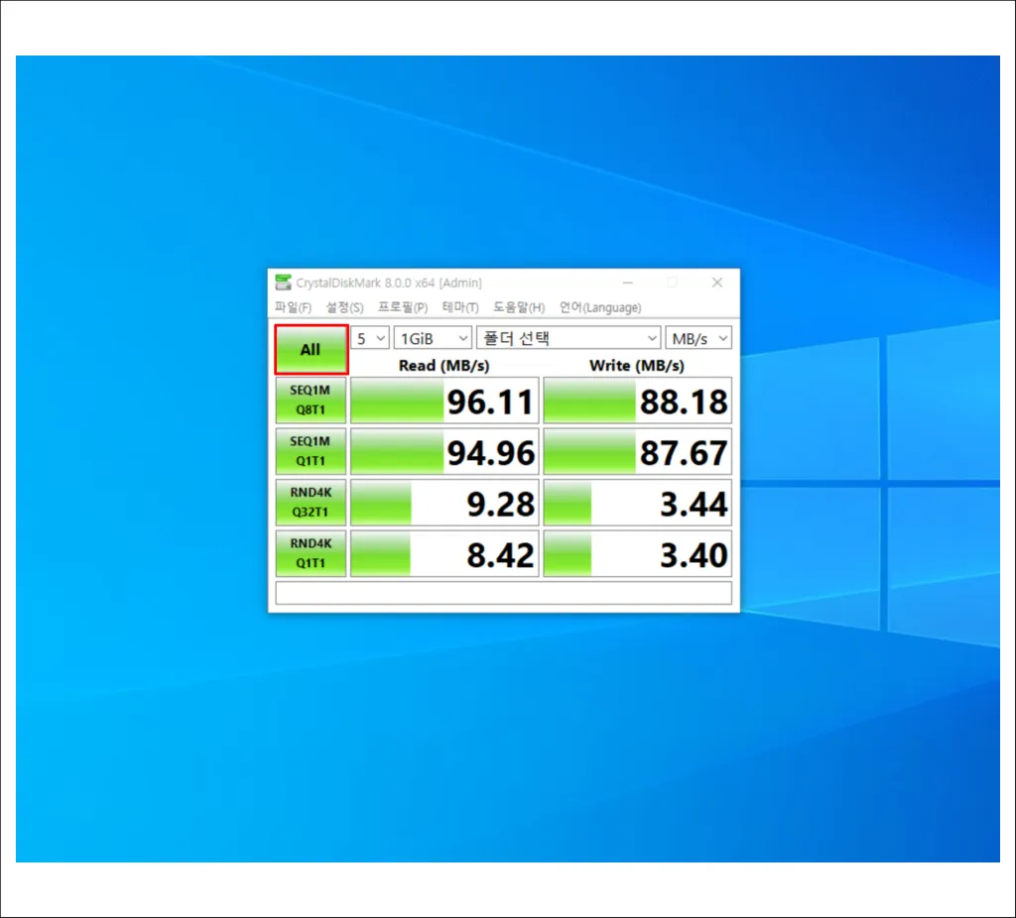This screenshot has width=1016, height=918.
Task: Expand the 1GiB test size dropdown
Action: [433, 338]
